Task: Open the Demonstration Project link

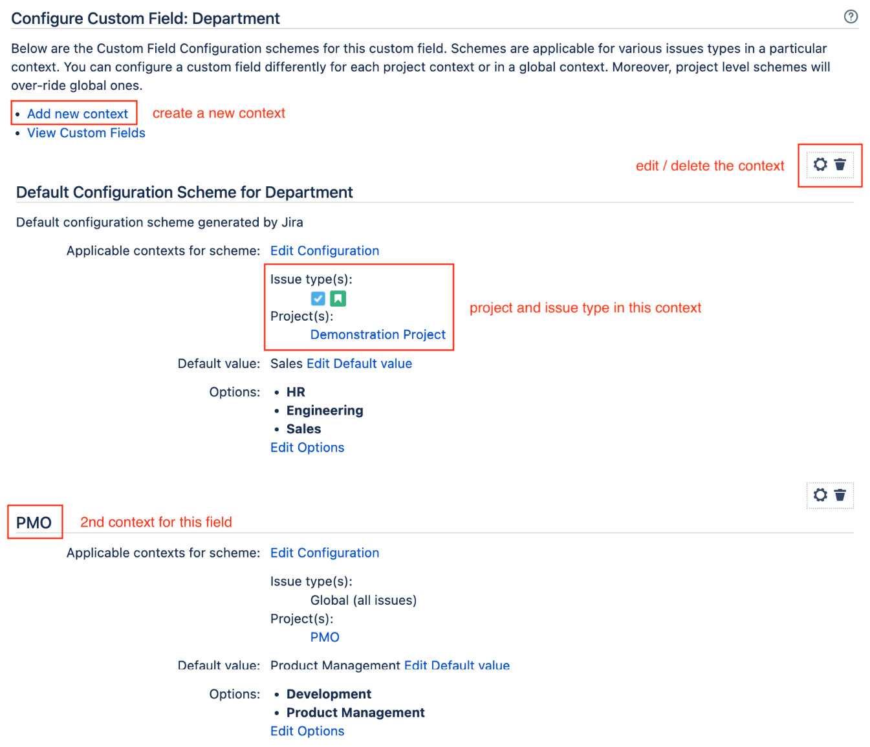Action: coord(378,334)
